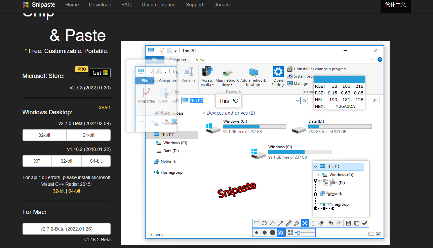
Task: Click the save-to-file floppy disk icon
Action: click(x=349, y=223)
